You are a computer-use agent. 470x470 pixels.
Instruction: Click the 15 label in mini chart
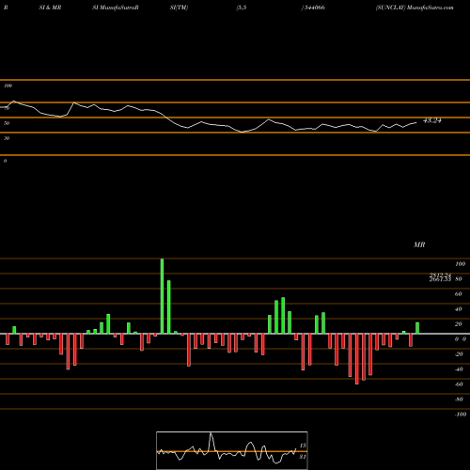click(303, 446)
